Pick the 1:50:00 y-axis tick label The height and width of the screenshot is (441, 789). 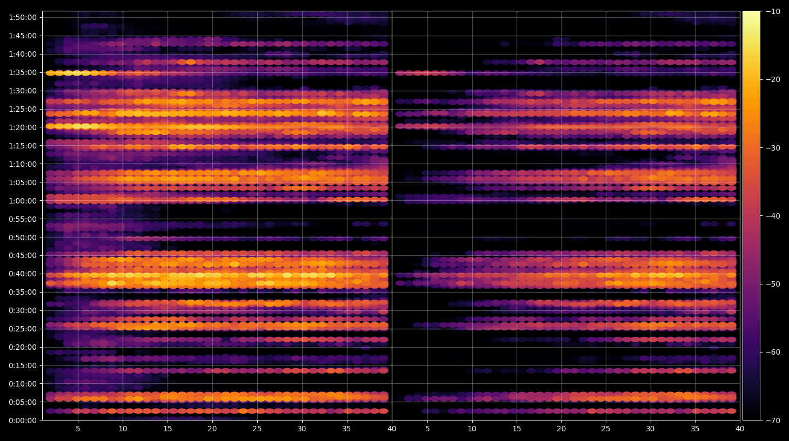(x=23, y=17)
